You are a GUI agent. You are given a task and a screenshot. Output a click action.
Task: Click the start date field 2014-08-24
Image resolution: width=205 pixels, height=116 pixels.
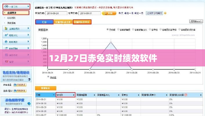(x=56, y=13)
